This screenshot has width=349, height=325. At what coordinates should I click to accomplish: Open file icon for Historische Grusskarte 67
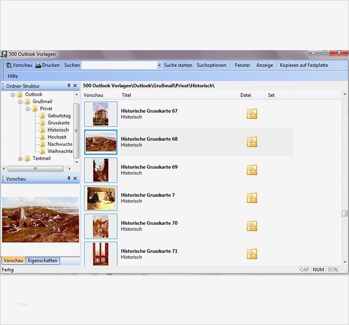(252, 114)
